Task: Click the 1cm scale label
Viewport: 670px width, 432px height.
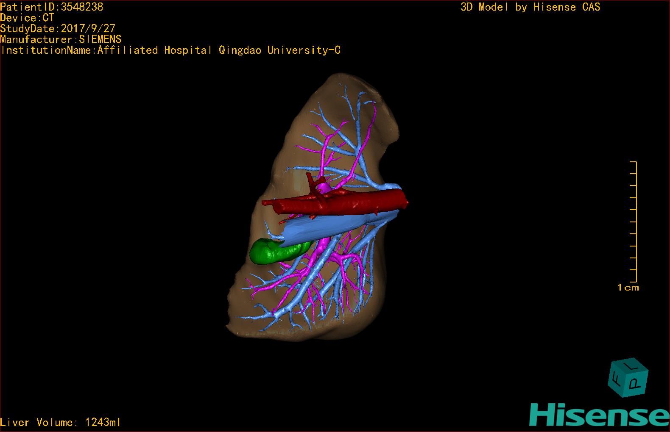Action: pyautogui.click(x=628, y=288)
